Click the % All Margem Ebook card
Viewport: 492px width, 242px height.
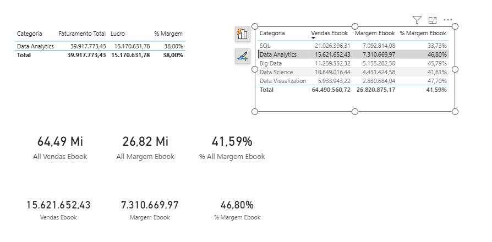click(x=232, y=147)
